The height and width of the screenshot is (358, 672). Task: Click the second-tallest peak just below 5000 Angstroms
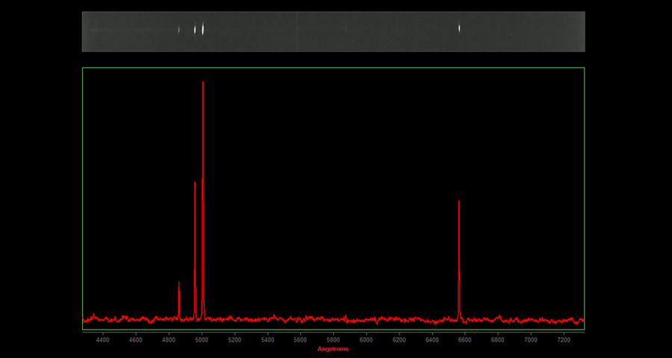coord(195,184)
